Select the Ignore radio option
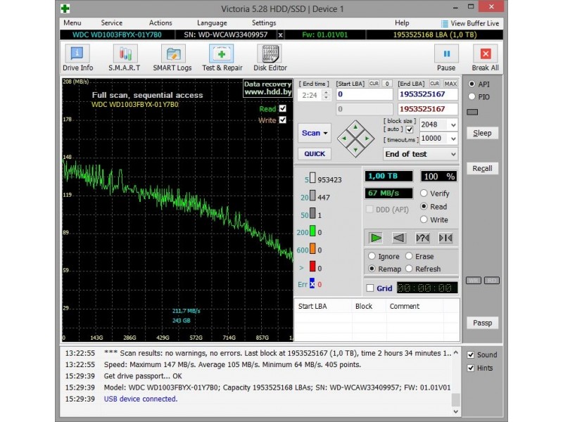This screenshot has width=563, height=422. pos(372,256)
